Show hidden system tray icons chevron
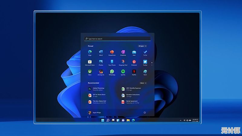The width and height of the screenshot is (242, 136). [x=181, y=120]
